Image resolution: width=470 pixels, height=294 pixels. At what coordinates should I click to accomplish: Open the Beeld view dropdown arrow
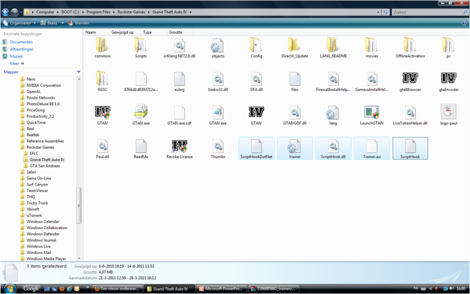coord(62,23)
